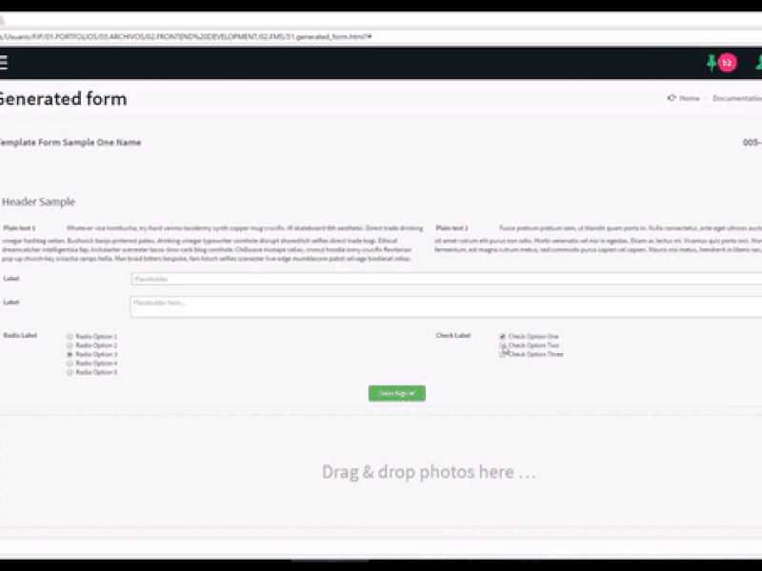Click the Check Option One label text
Image resolution: width=762 pixels, height=571 pixels.
tap(533, 337)
